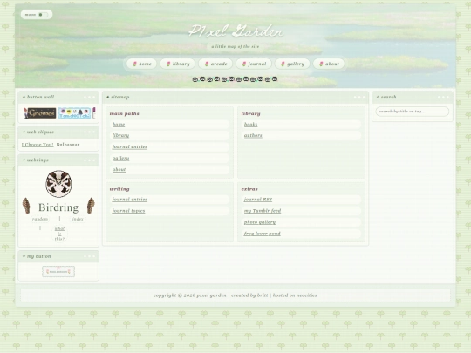Click the blue Tamagotchi button badge
Viewport: 471px width, 353px height.
(x=74, y=112)
